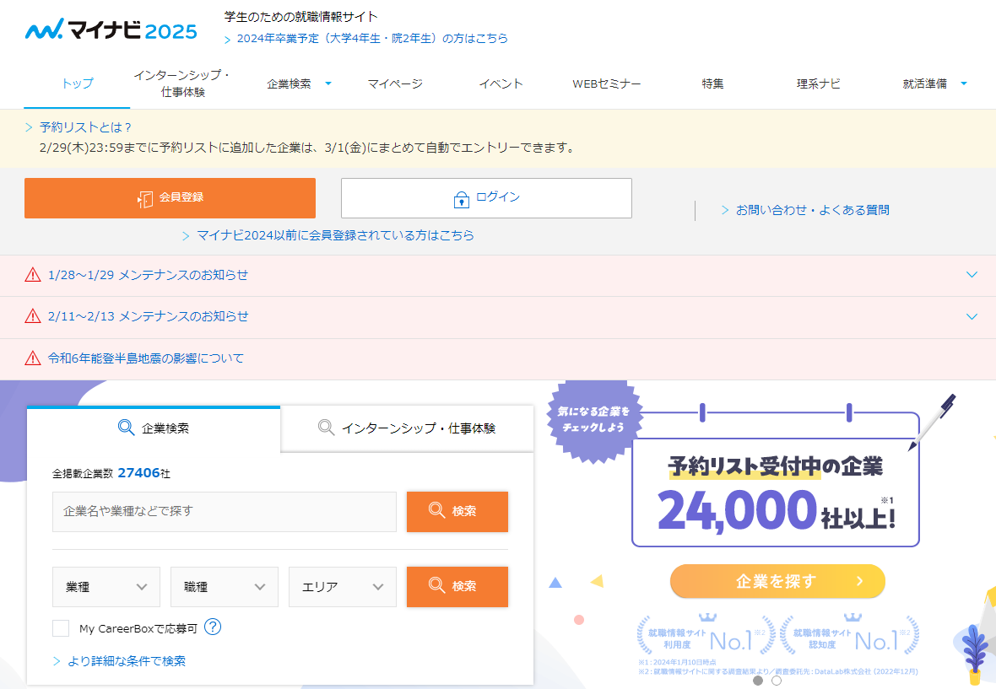This screenshot has width=996, height=689.
Task: Select the first carousel indicator dot
Action: [x=758, y=680]
